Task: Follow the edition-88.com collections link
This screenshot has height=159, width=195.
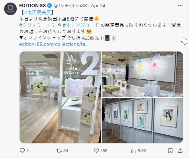Action: pos(54,44)
